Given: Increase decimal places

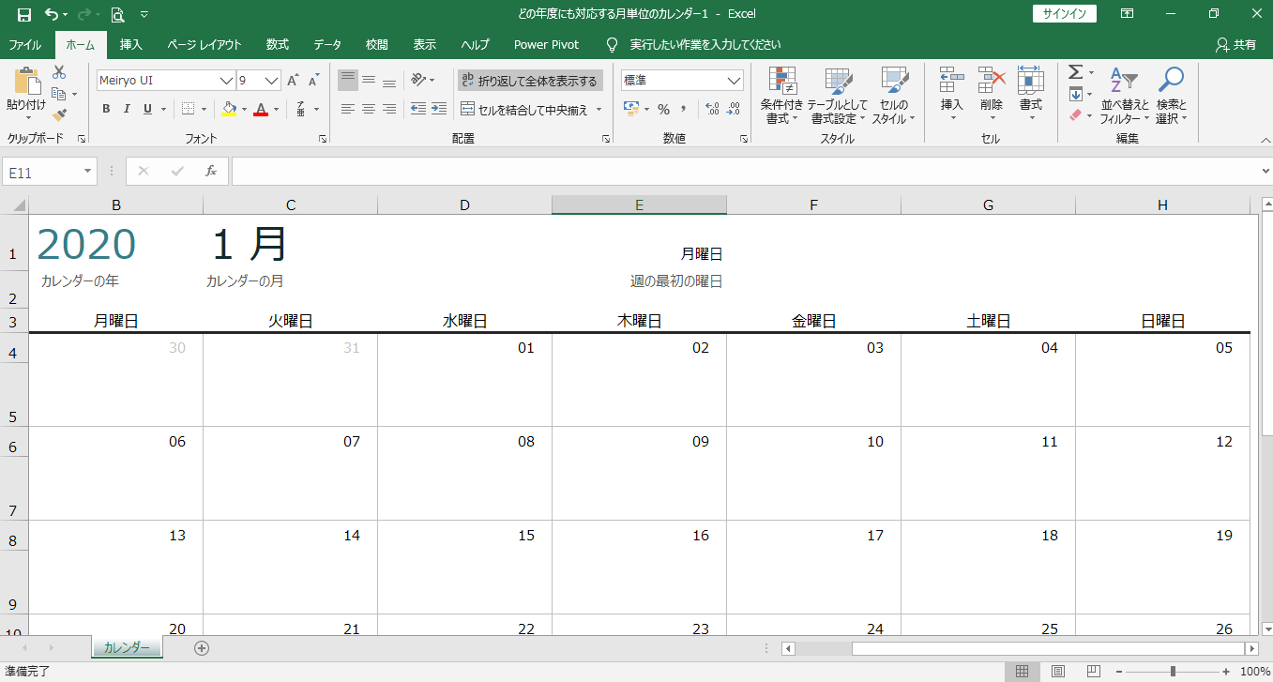Looking at the screenshot, I should click(711, 109).
